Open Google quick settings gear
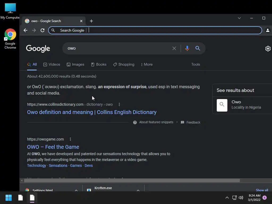 click(268, 49)
